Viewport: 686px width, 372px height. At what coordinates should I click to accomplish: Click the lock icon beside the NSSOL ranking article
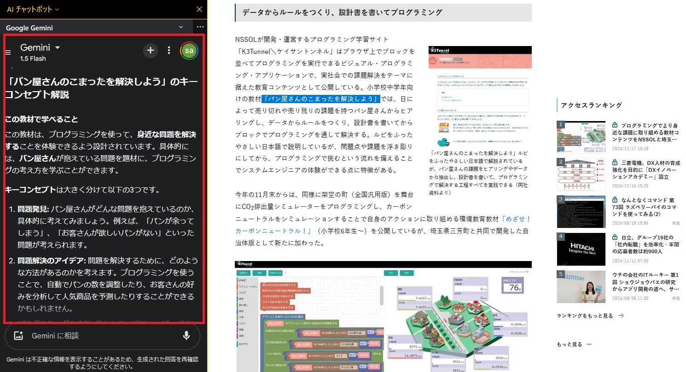[615, 125]
